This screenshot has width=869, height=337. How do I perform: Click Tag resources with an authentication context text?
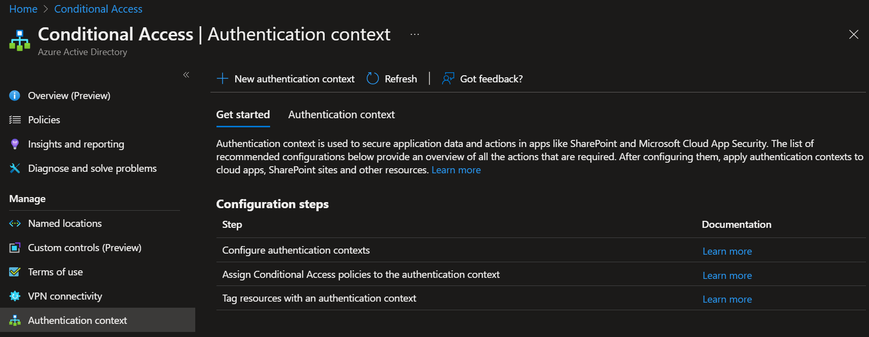(x=319, y=299)
